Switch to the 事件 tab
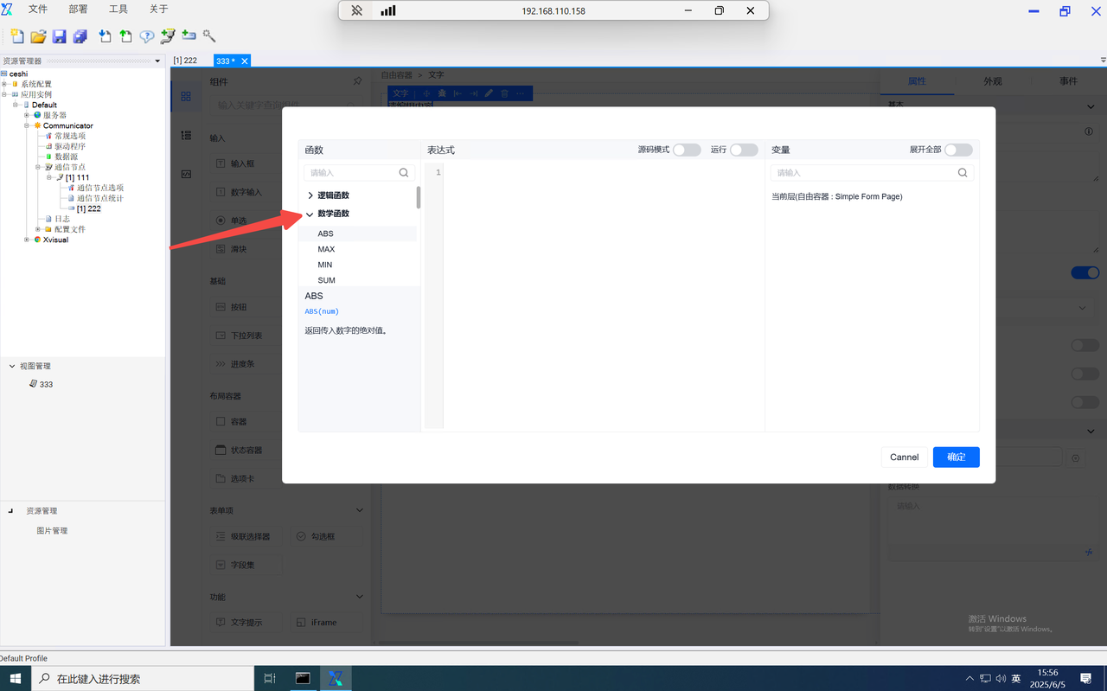The width and height of the screenshot is (1107, 691). tap(1069, 81)
